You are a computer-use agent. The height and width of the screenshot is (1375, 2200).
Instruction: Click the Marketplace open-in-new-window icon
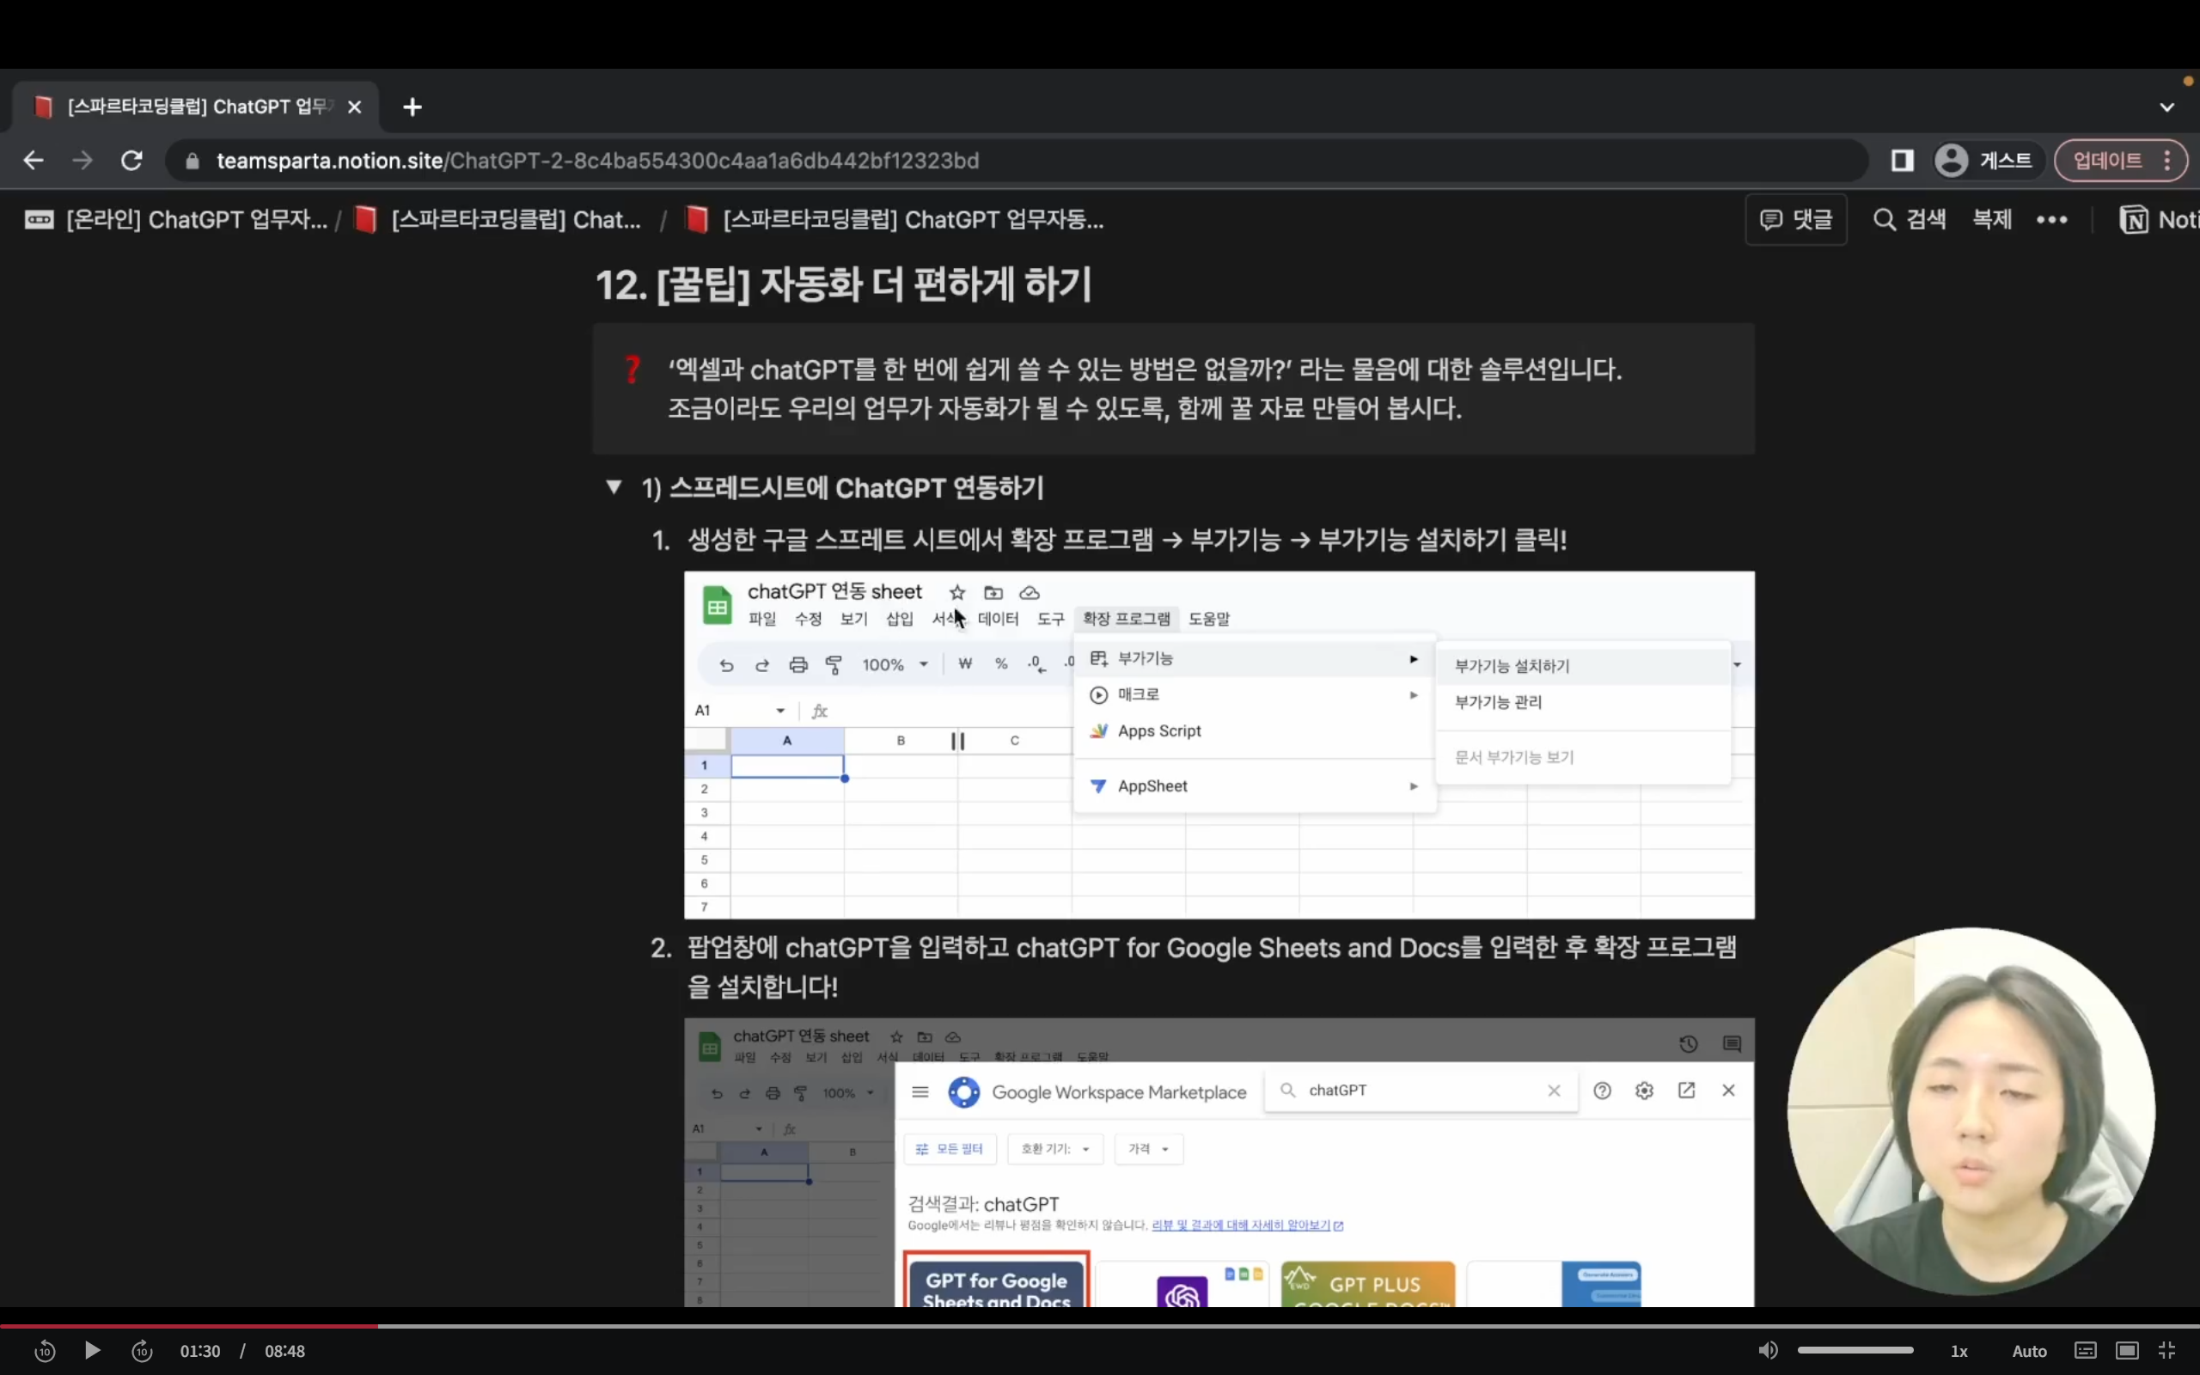click(x=1686, y=1090)
